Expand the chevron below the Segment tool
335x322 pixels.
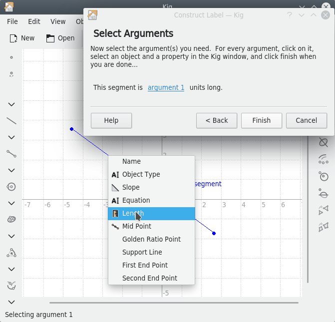(x=11, y=170)
